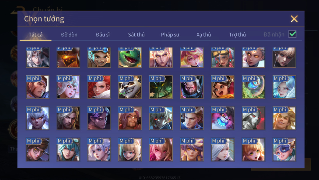Select the hooded dark hero with red eyes
This screenshot has height=180, width=319.
(x=192, y=87)
